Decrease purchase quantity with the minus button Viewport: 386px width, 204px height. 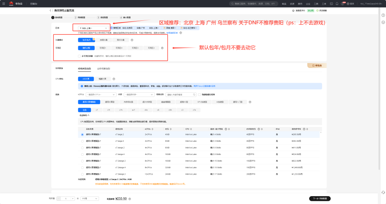pos(59,199)
